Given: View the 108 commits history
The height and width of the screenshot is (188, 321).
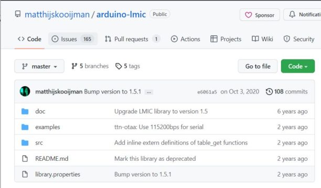Looking at the screenshot, I should click(x=287, y=91).
